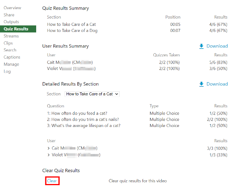The image size is (238, 192).
Task: Click Clear link to clear quiz results
Action: [52, 181]
